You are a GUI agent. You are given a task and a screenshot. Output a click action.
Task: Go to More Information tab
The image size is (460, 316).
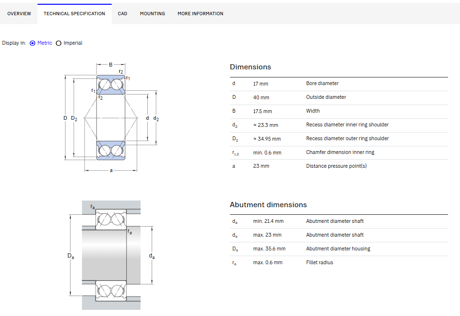[x=201, y=13]
